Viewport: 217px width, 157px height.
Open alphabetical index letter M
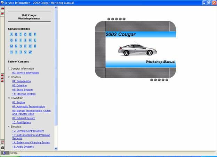(x=11, y=46)
